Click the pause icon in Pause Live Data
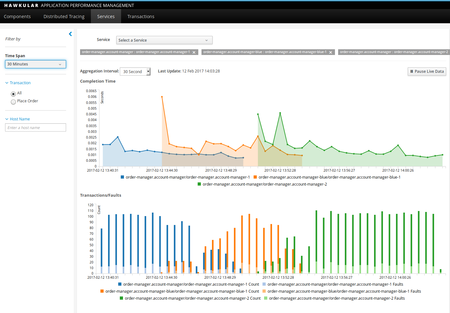 tap(412, 71)
